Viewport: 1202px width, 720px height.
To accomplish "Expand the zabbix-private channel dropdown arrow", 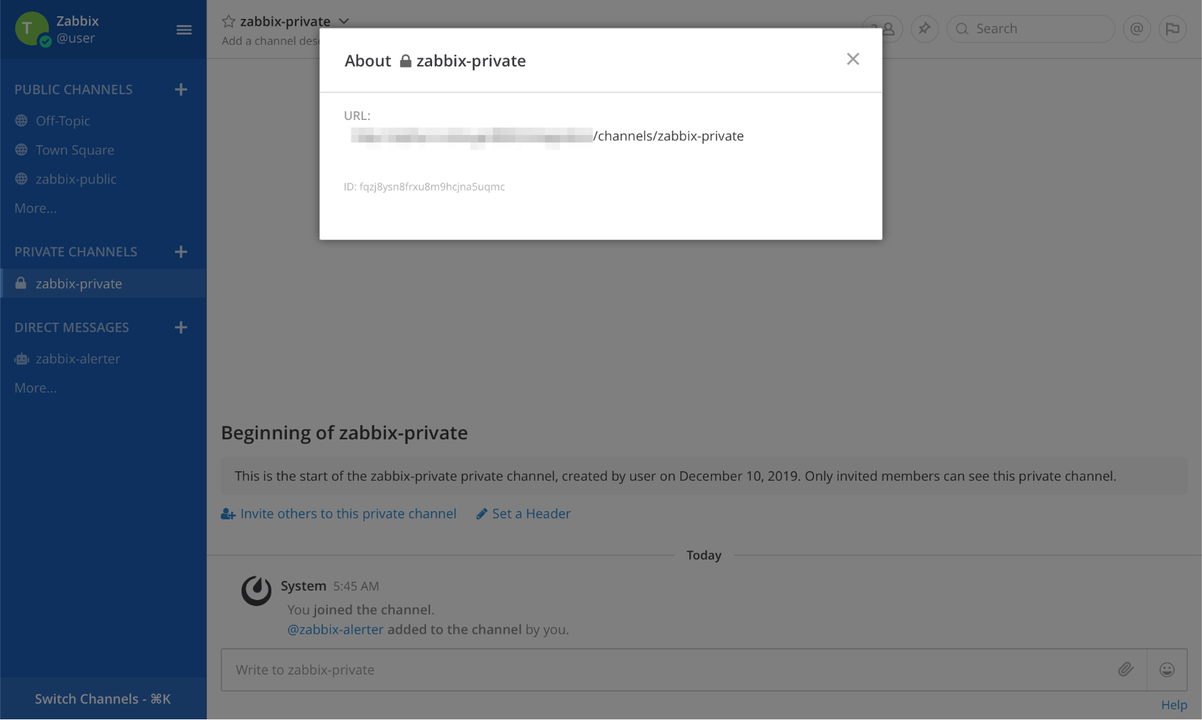I will tap(344, 22).
